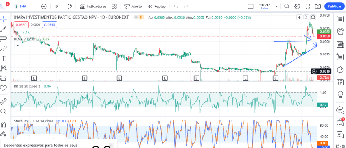Click the rightmost E earnings marker
Screen dimensions: 346x148
[275, 78]
